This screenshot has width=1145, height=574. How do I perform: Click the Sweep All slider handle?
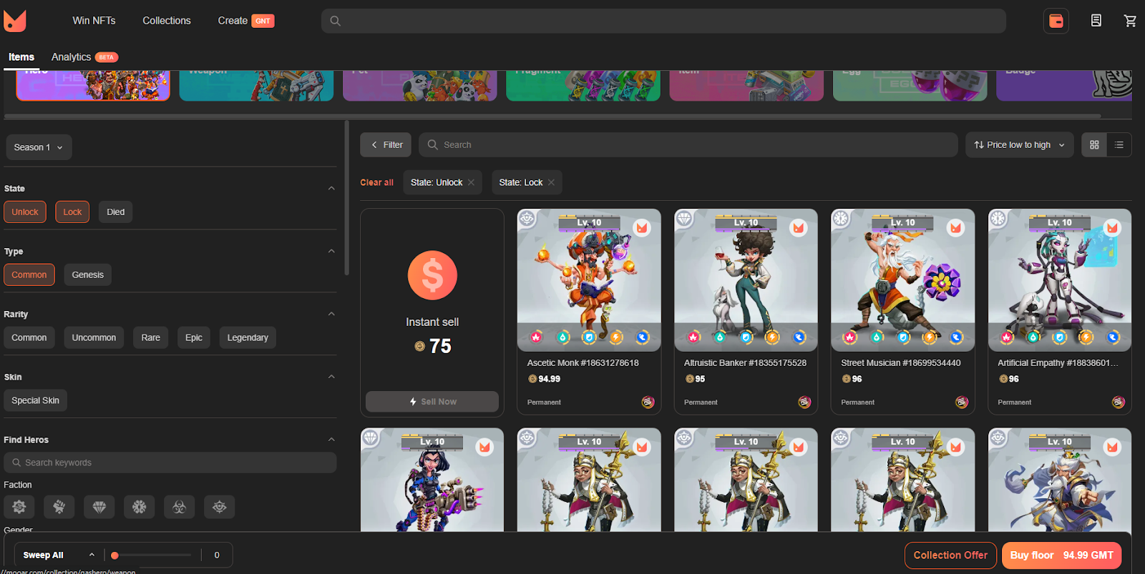point(114,555)
